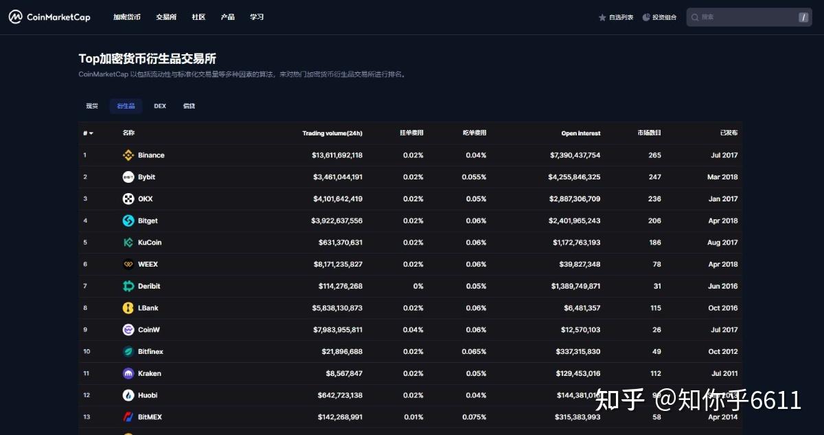The width and height of the screenshot is (824, 435).
Task: Click the Binance exchange icon
Action: pos(128,155)
